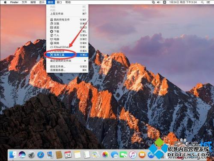Open the 显示 menu
The image size is (214, 161).
tap(42, 2)
